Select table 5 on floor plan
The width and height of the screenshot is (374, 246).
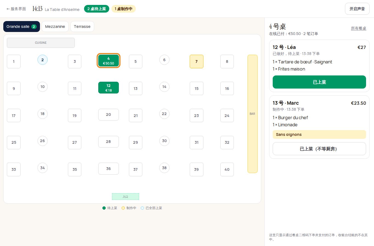point(136,61)
